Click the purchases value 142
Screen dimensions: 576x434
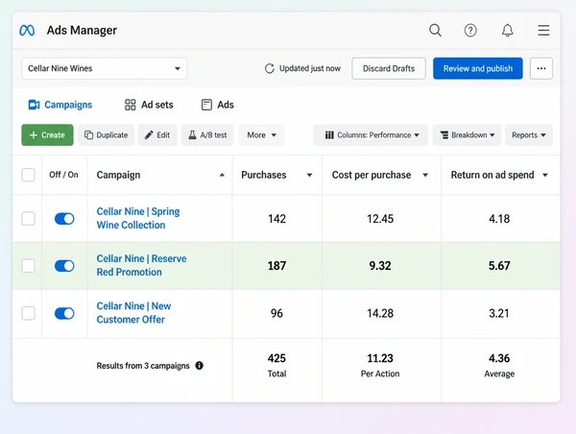pyautogui.click(x=277, y=219)
